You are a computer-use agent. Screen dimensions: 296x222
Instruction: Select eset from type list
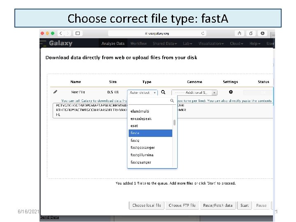pos(150,126)
